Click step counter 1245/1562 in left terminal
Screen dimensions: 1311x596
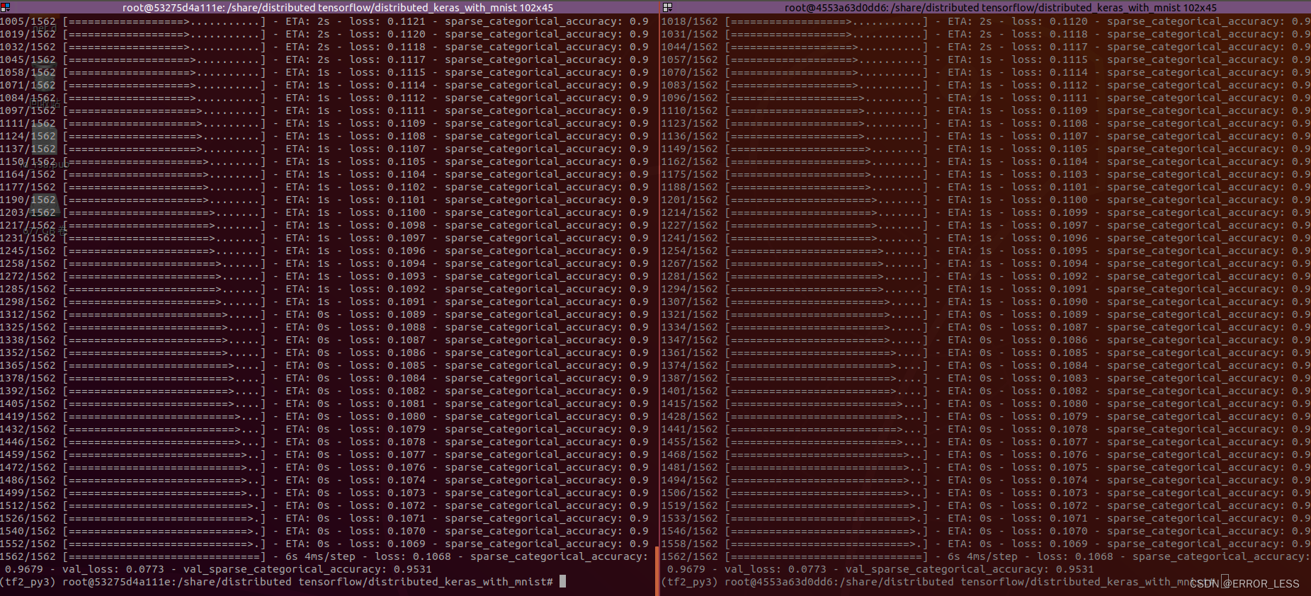click(x=28, y=251)
